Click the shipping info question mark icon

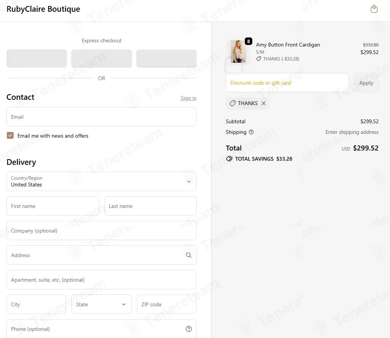[x=251, y=132]
